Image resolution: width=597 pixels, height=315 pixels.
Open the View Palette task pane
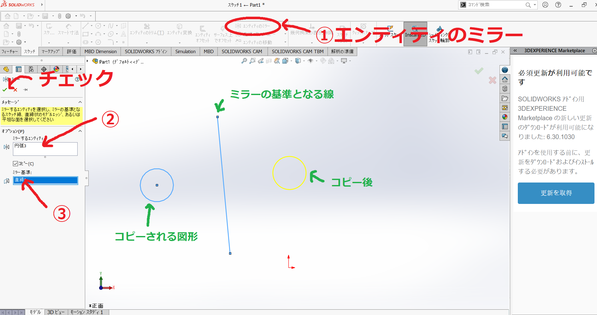point(505,108)
